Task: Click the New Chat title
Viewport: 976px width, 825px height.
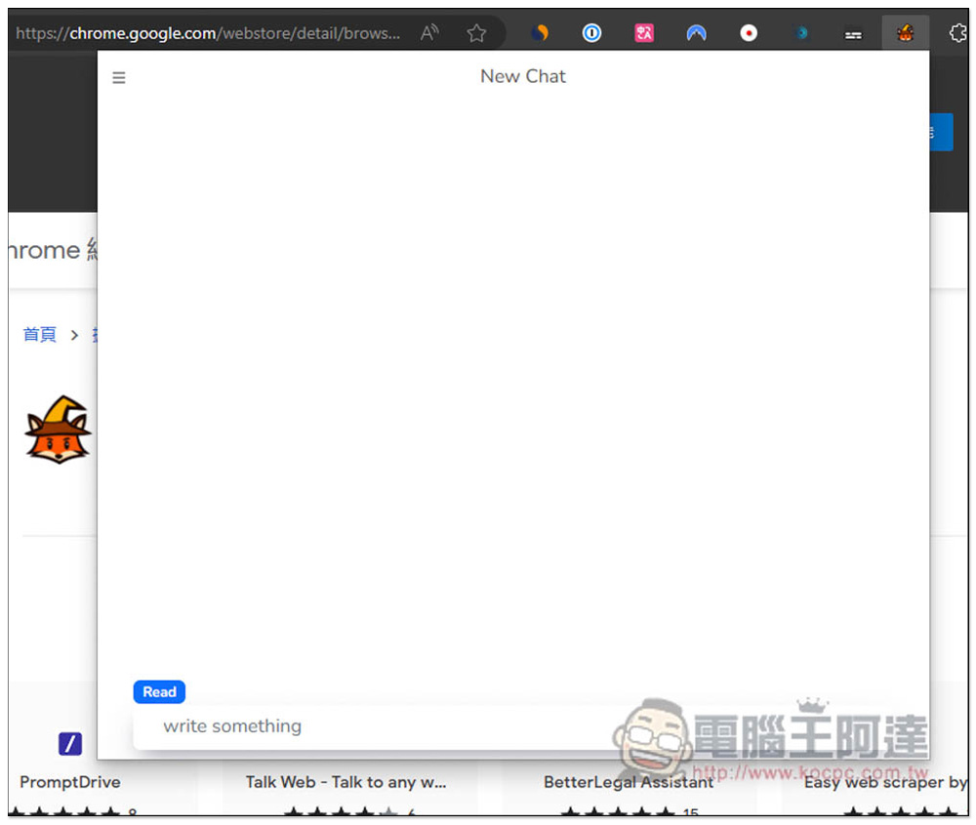Action: click(523, 76)
